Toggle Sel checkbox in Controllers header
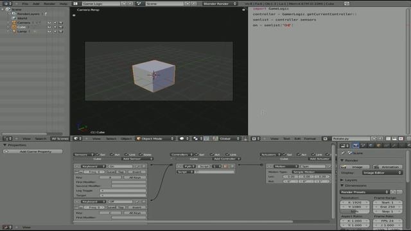The image size is (411, 231). [197, 155]
